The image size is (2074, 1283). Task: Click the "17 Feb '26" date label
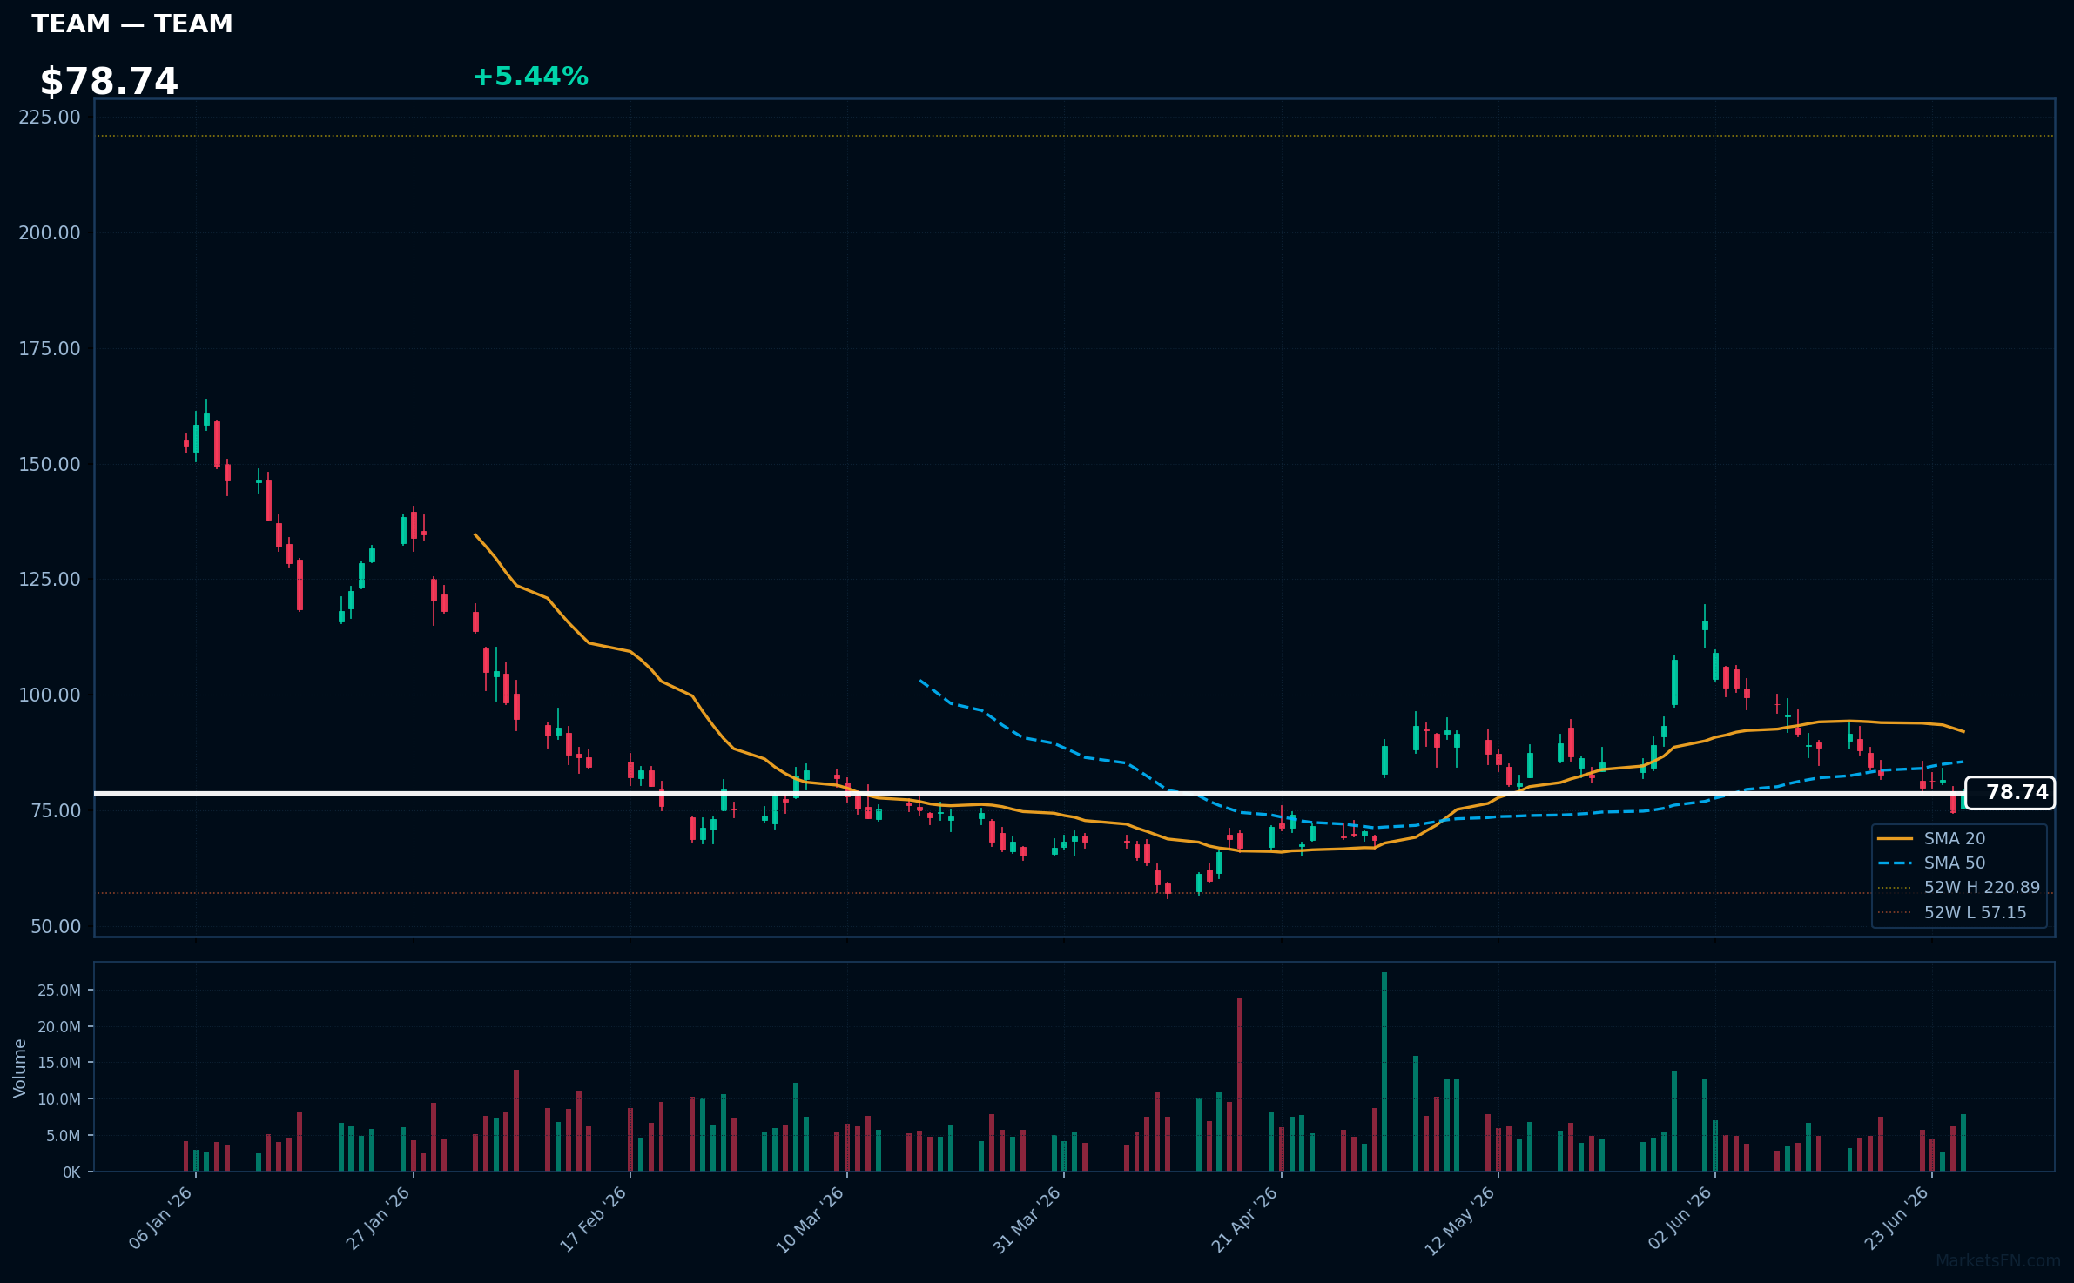point(594,1219)
